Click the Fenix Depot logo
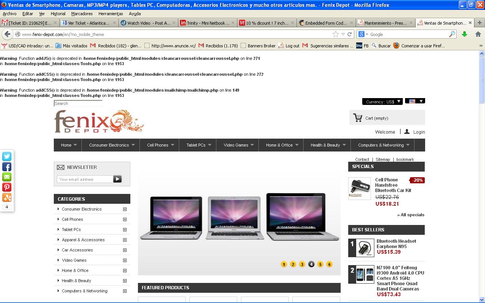This screenshot has width=485, height=303. (99, 121)
